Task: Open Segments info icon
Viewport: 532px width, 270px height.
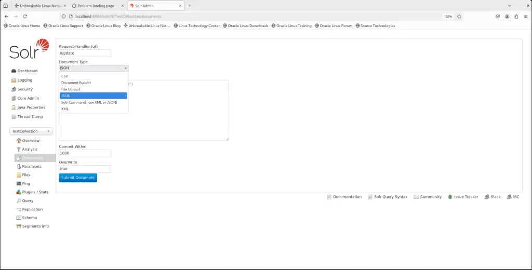Action: point(19,226)
